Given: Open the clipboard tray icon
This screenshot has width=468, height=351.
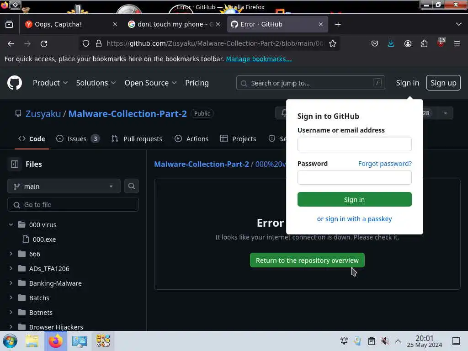Looking at the screenshot, I should [371, 341].
